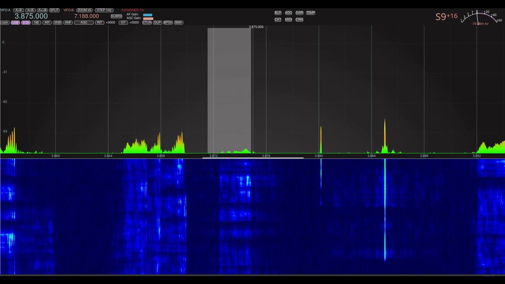Image resolution: width=505 pixels, height=284 pixels.
Task: Open the 3.3k filter width selector
Action: point(26,22)
